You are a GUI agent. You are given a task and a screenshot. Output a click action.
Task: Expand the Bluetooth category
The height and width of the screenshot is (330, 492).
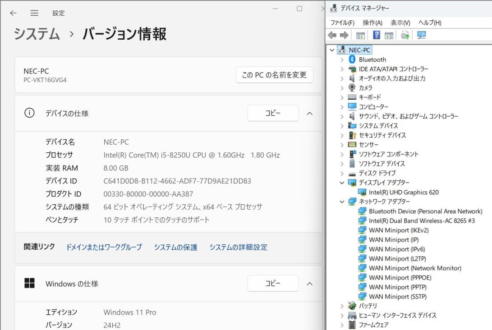tap(342, 60)
